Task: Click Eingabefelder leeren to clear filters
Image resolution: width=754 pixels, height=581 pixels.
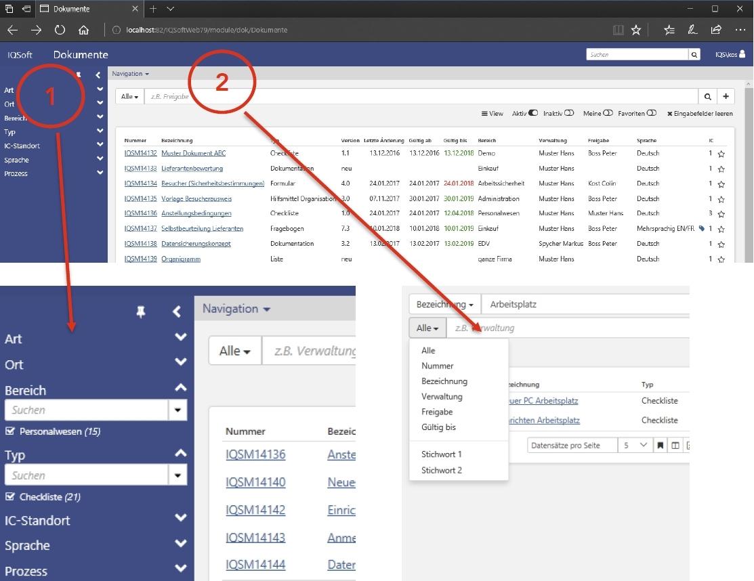Action: click(700, 113)
